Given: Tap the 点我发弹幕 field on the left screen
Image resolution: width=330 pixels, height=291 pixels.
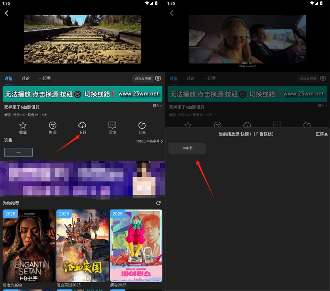Looking at the screenshot, I should pos(143,78).
